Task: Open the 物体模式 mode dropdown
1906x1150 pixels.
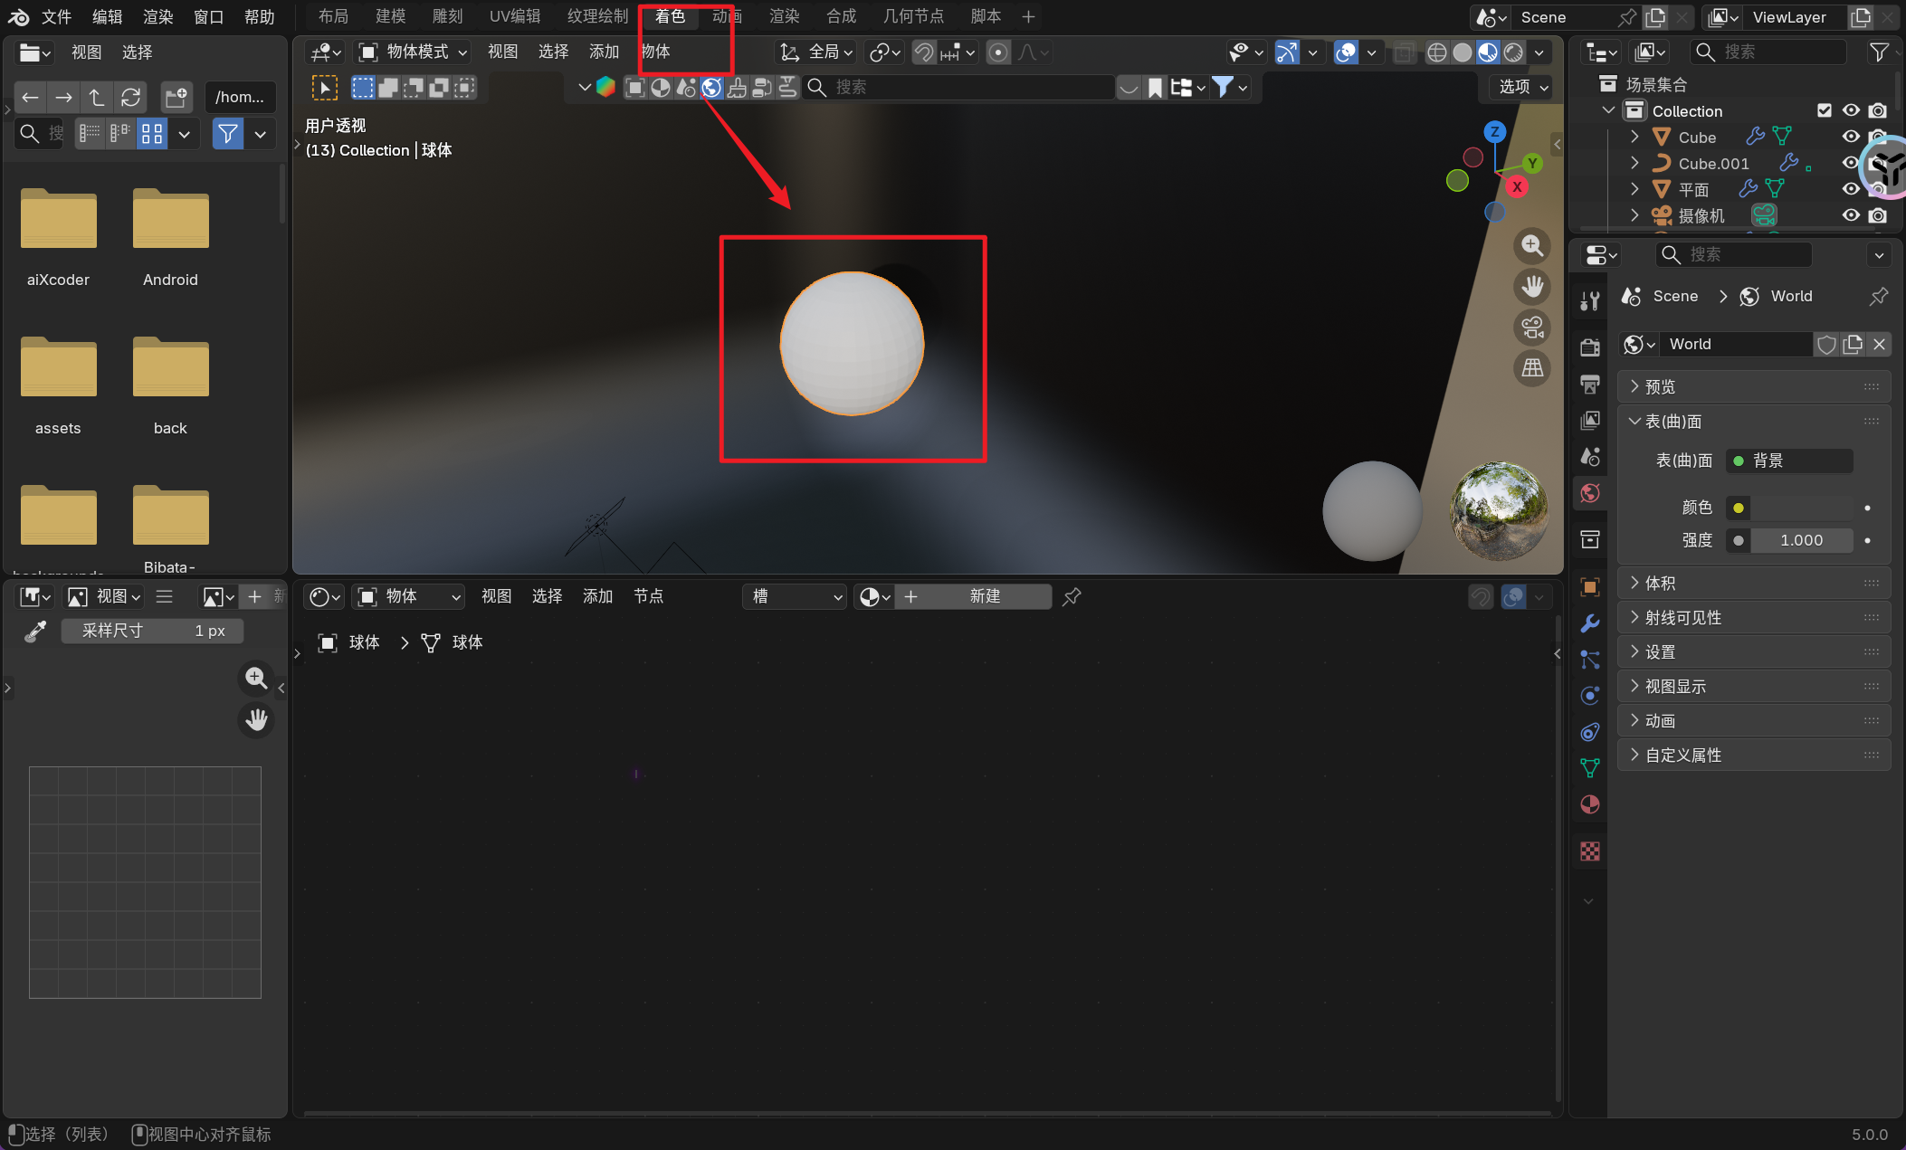Action: pyautogui.click(x=414, y=52)
